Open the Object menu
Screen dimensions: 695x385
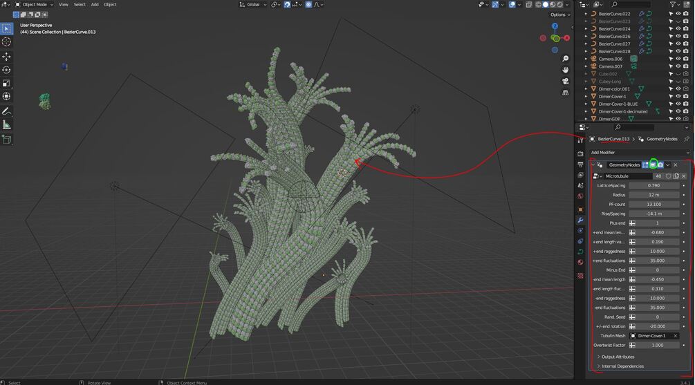click(110, 4)
